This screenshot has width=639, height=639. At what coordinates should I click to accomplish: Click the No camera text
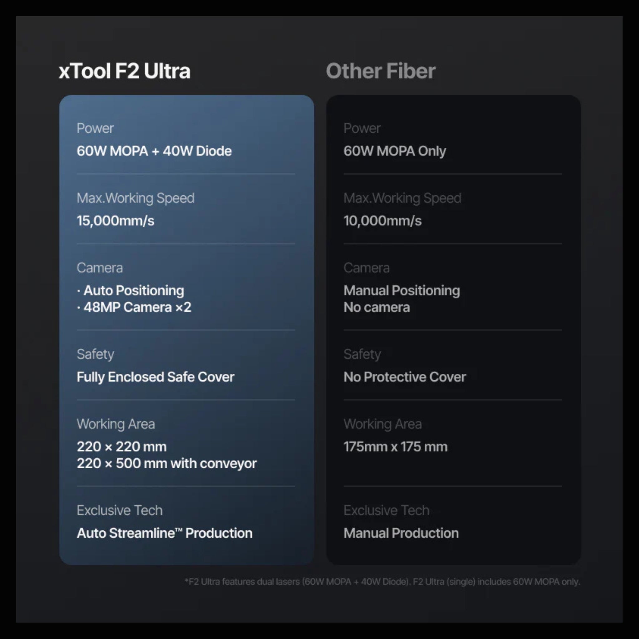[377, 307]
